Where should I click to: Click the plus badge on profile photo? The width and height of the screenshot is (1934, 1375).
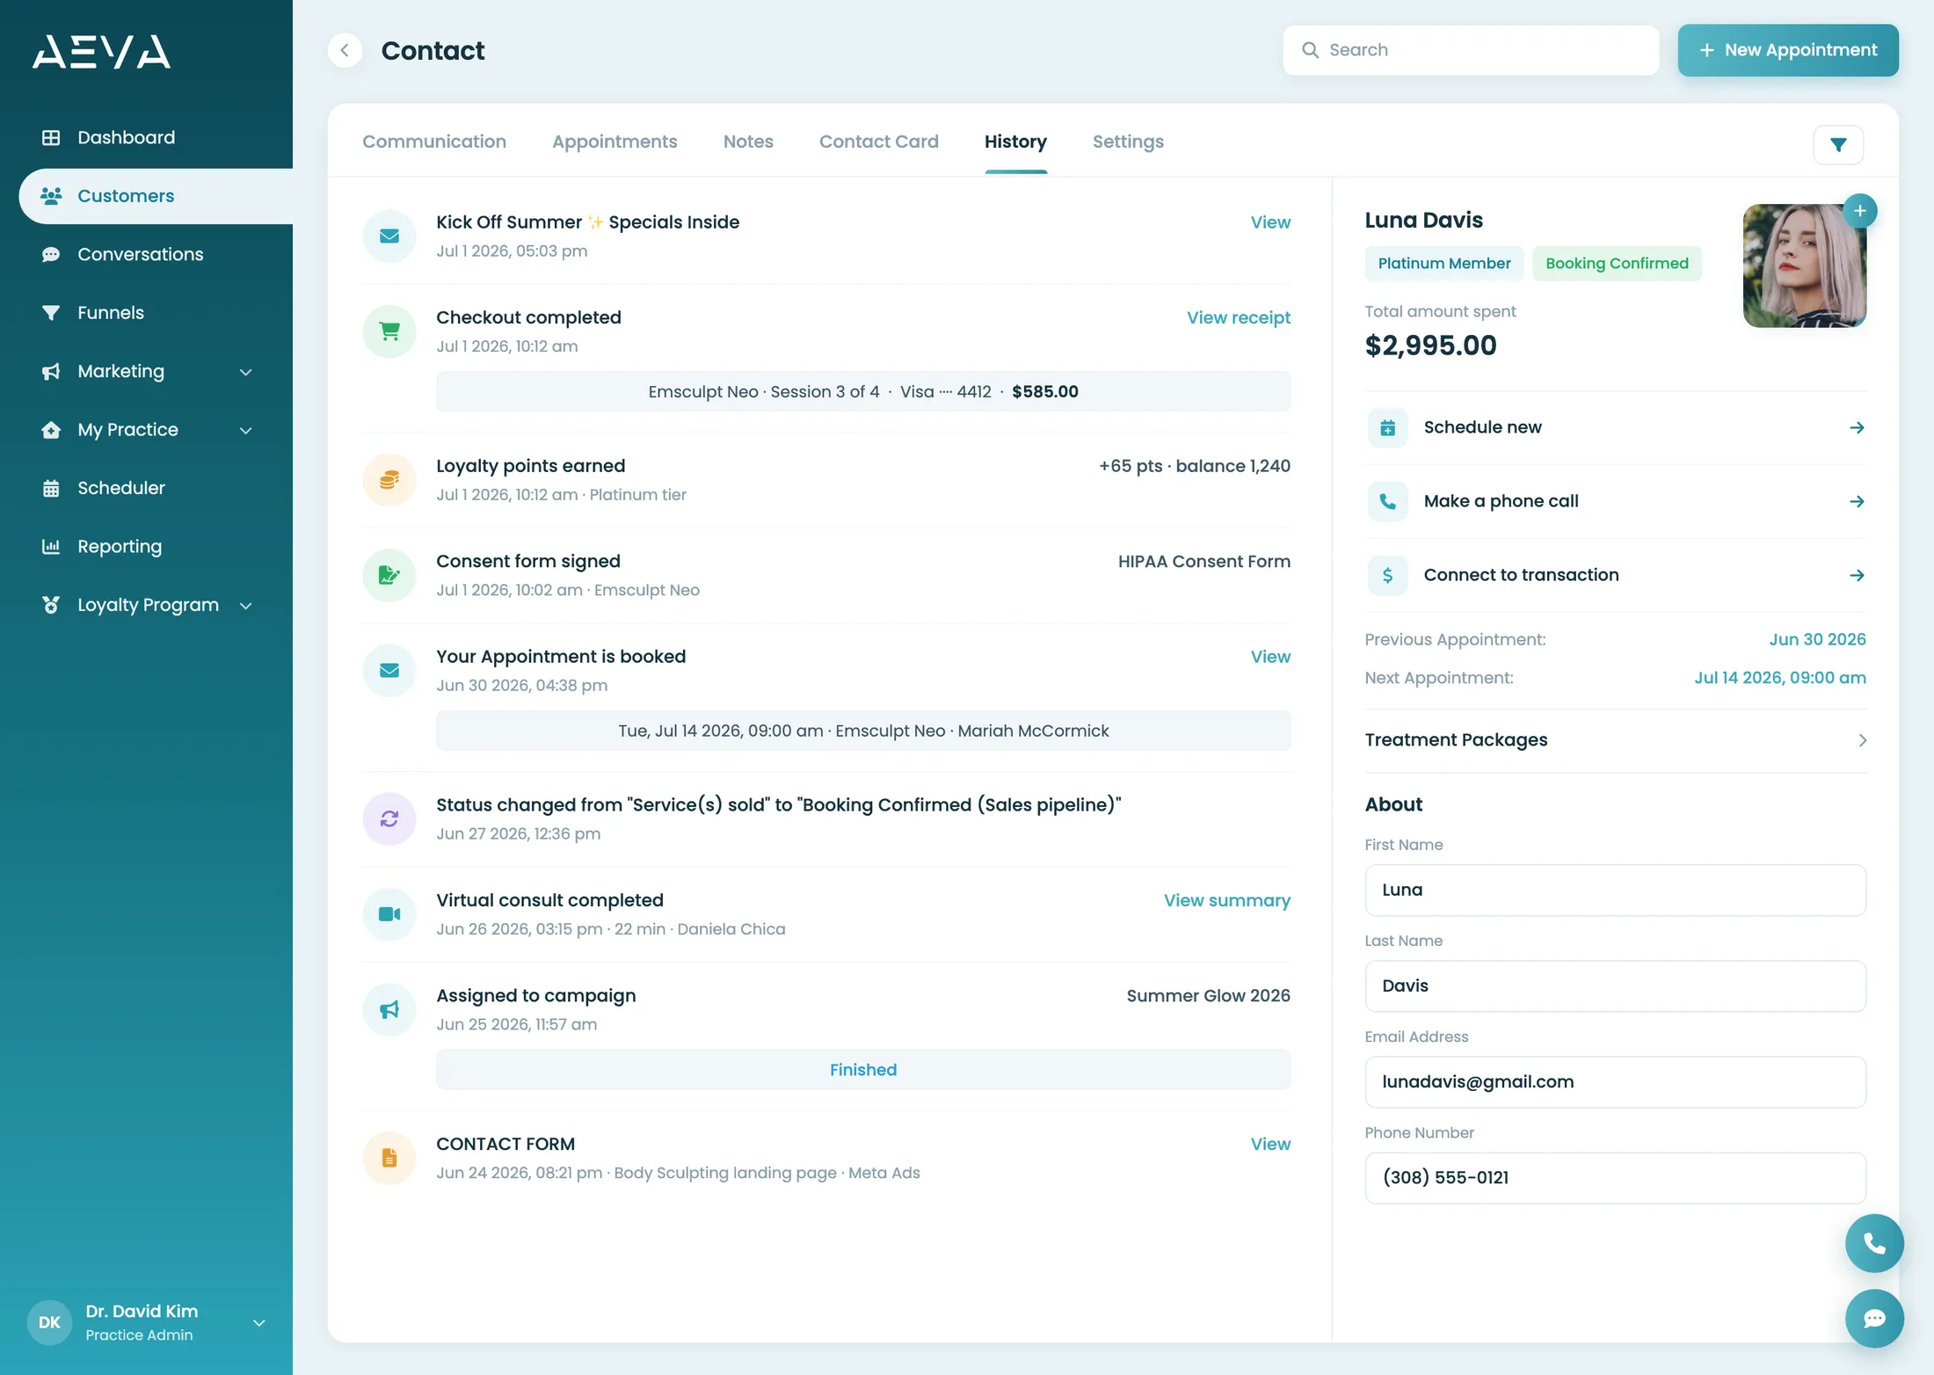[1859, 211]
